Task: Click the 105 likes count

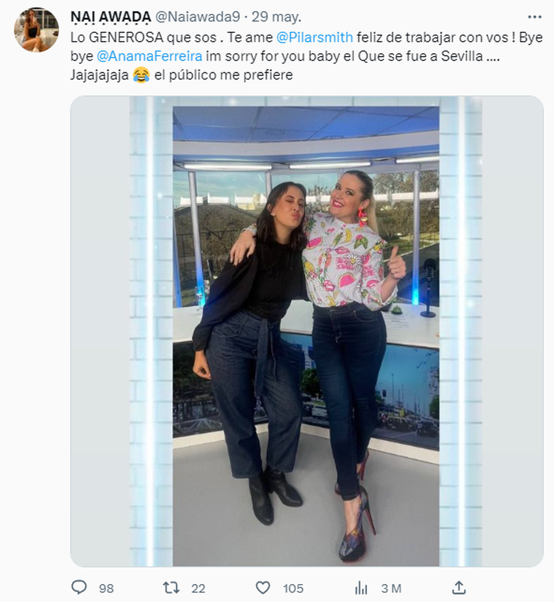Action: (x=293, y=588)
